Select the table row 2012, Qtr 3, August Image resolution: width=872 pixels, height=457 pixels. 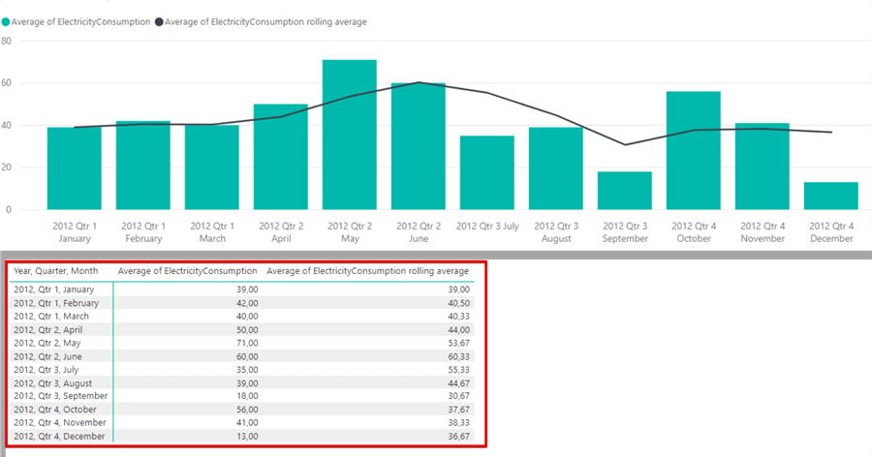point(242,383)
